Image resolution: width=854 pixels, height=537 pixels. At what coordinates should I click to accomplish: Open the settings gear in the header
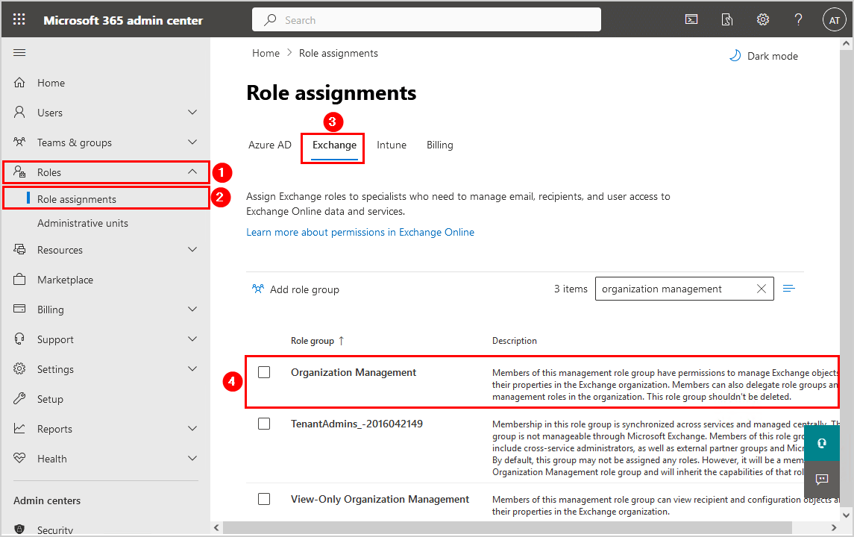coord(762,19)
